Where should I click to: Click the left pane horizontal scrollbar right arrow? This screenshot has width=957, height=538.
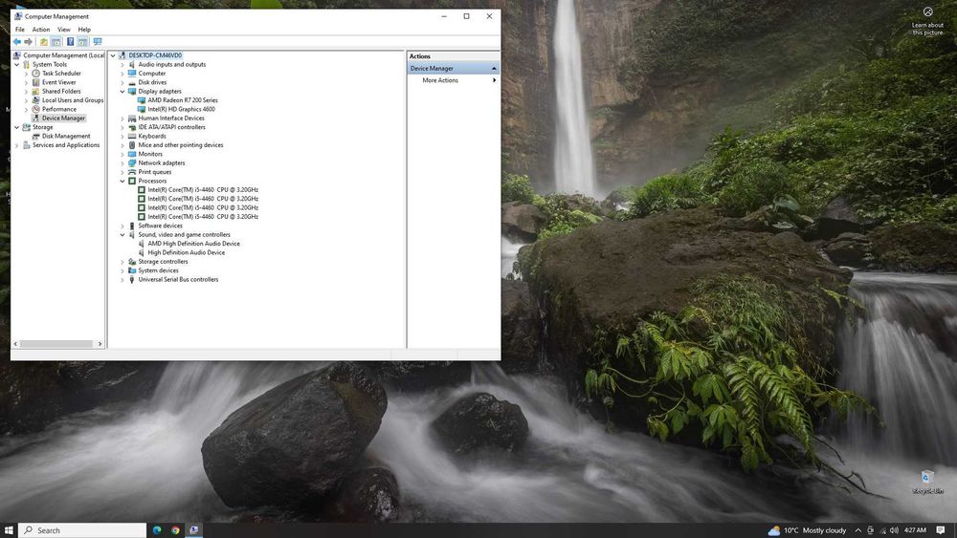coord(100,344)
